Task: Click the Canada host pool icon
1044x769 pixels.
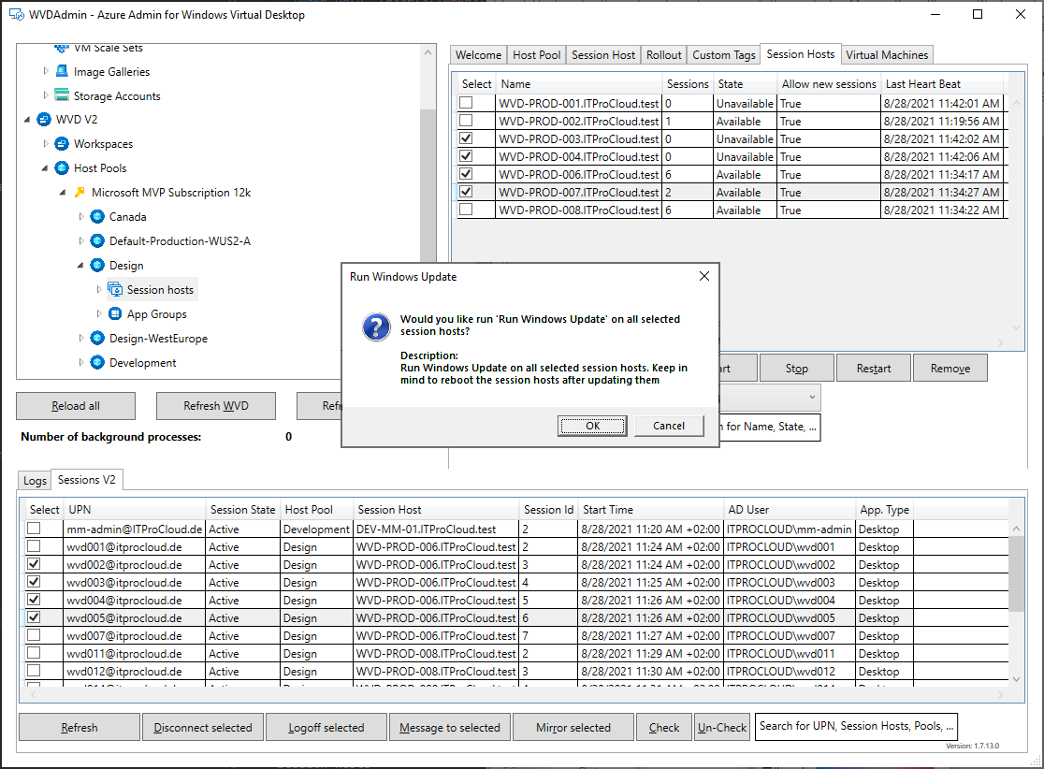Action: pyautogui.click(x=97, y=216)
